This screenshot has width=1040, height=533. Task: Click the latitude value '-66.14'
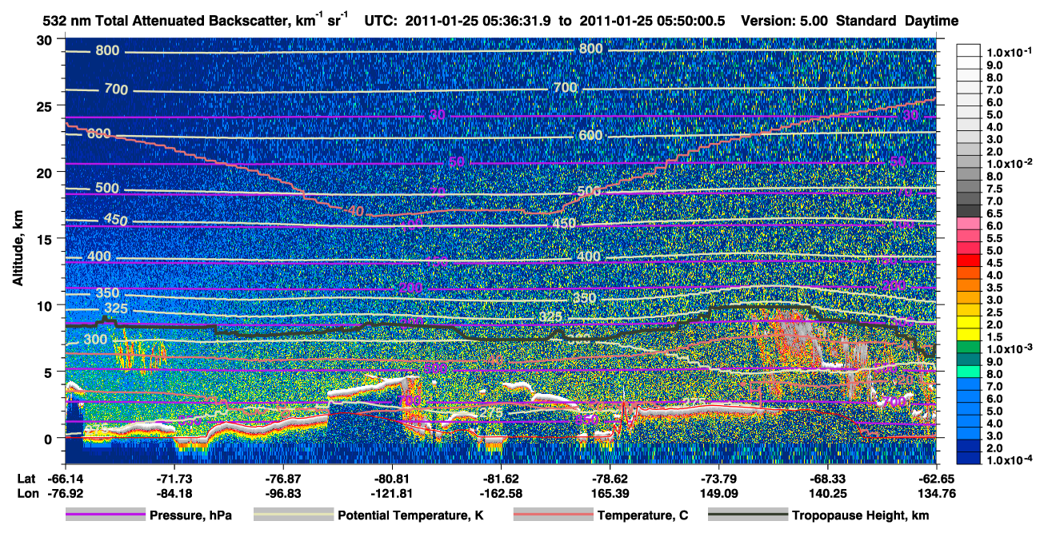click(x=65, y=479)
